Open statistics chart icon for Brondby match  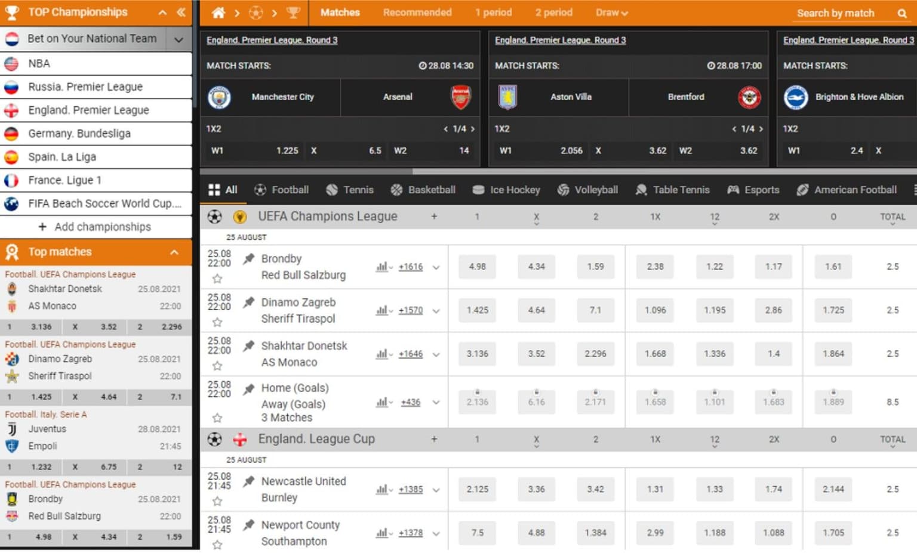[381, 267]
